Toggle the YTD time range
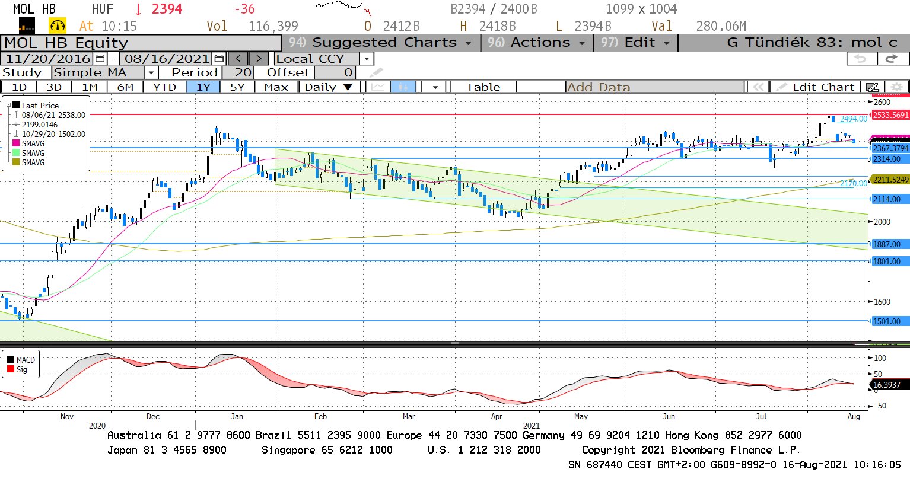 (164, 87)
